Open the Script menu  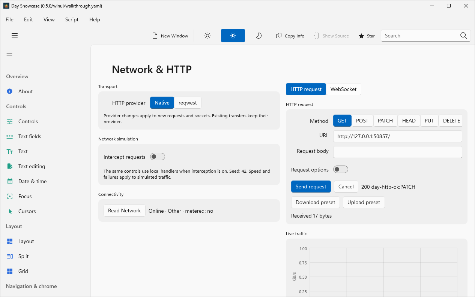(72, 19)
